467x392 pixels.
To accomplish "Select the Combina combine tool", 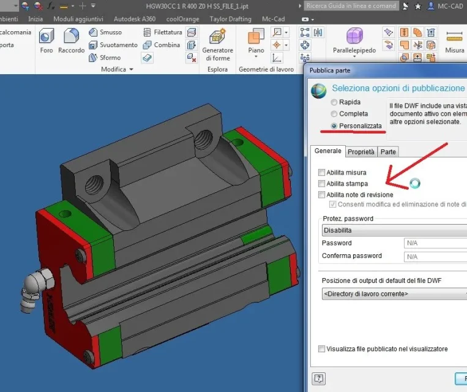I will 162,45.
